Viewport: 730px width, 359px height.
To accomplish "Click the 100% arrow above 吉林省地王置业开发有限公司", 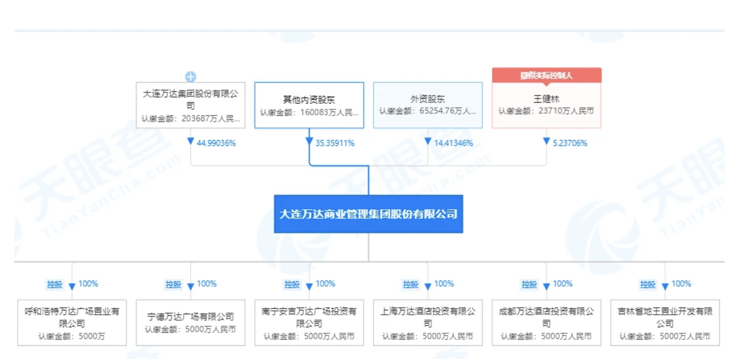I will click(665, 286).
